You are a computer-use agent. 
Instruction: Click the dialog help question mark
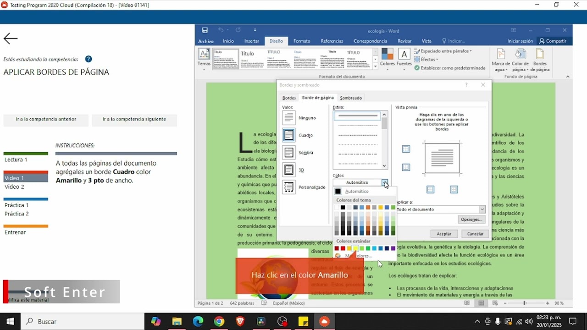pyautogui.click(x=466, y=85)
